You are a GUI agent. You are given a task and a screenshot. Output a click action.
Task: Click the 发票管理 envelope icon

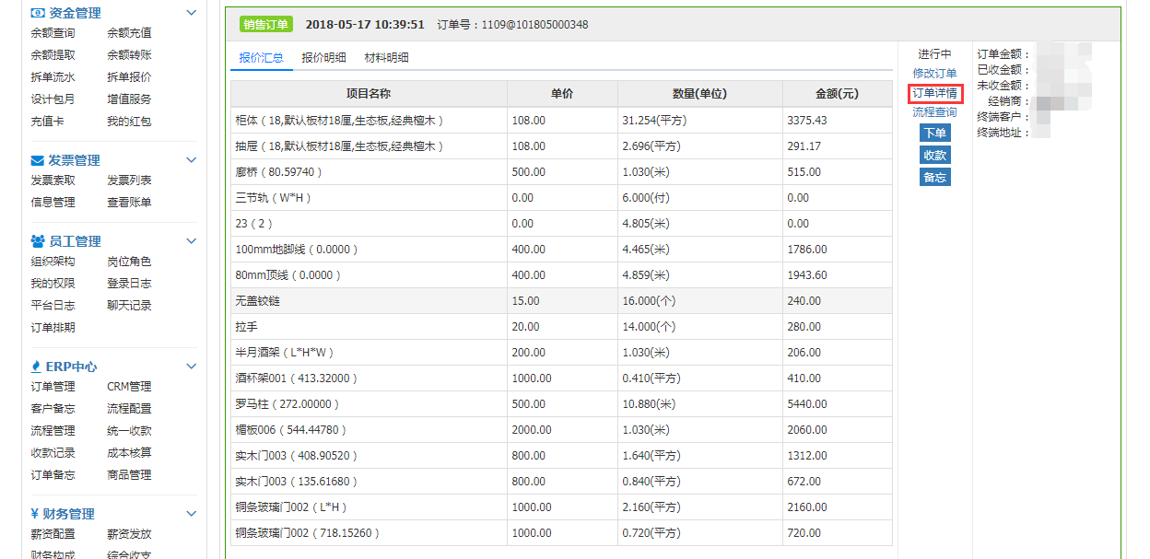click(38, 160)
